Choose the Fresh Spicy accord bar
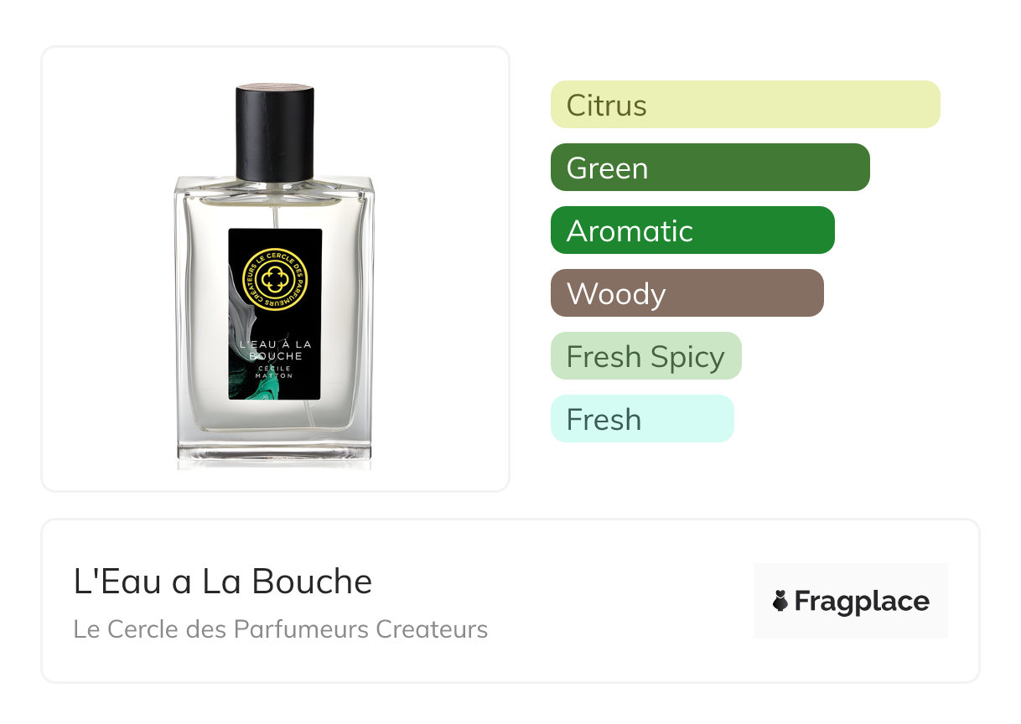This screenshot has height=724, width=1021. [646, 356]
